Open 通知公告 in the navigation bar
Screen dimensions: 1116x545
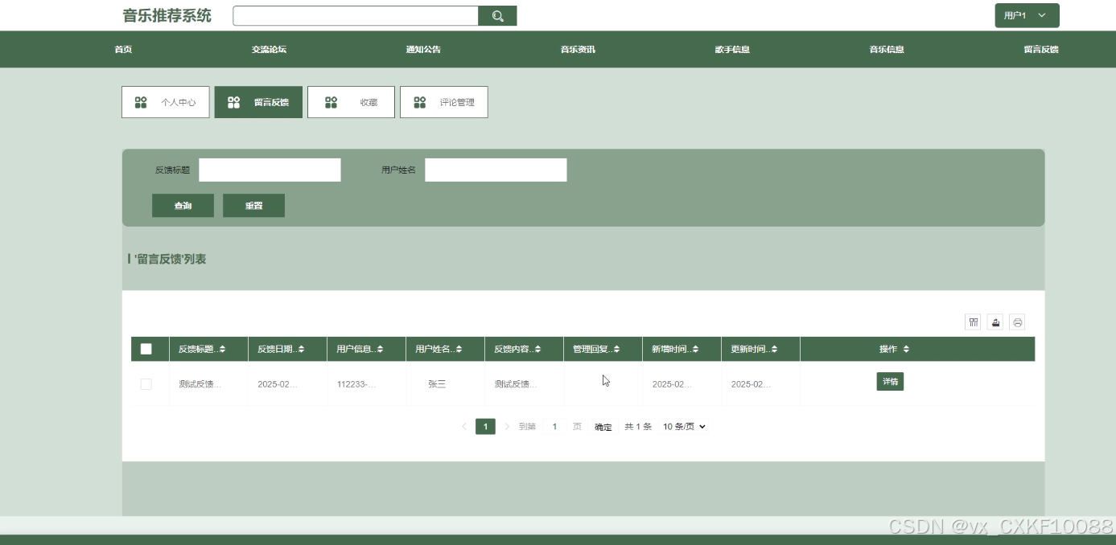(423, 49)
